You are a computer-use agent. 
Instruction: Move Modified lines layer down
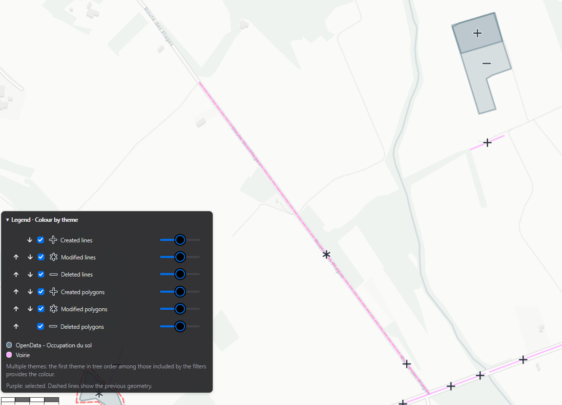30,257
